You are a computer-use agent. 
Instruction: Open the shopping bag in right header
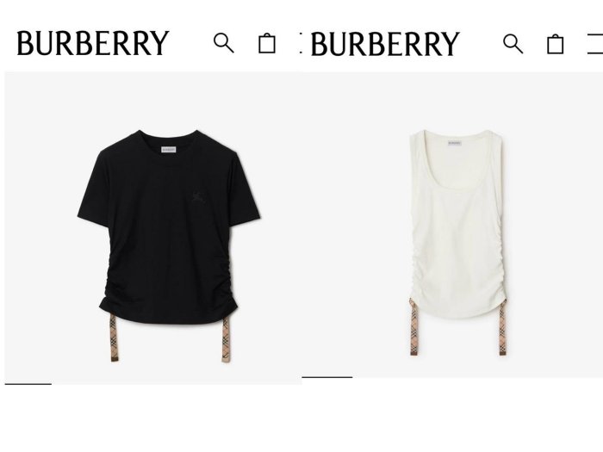tap(556, 44)
